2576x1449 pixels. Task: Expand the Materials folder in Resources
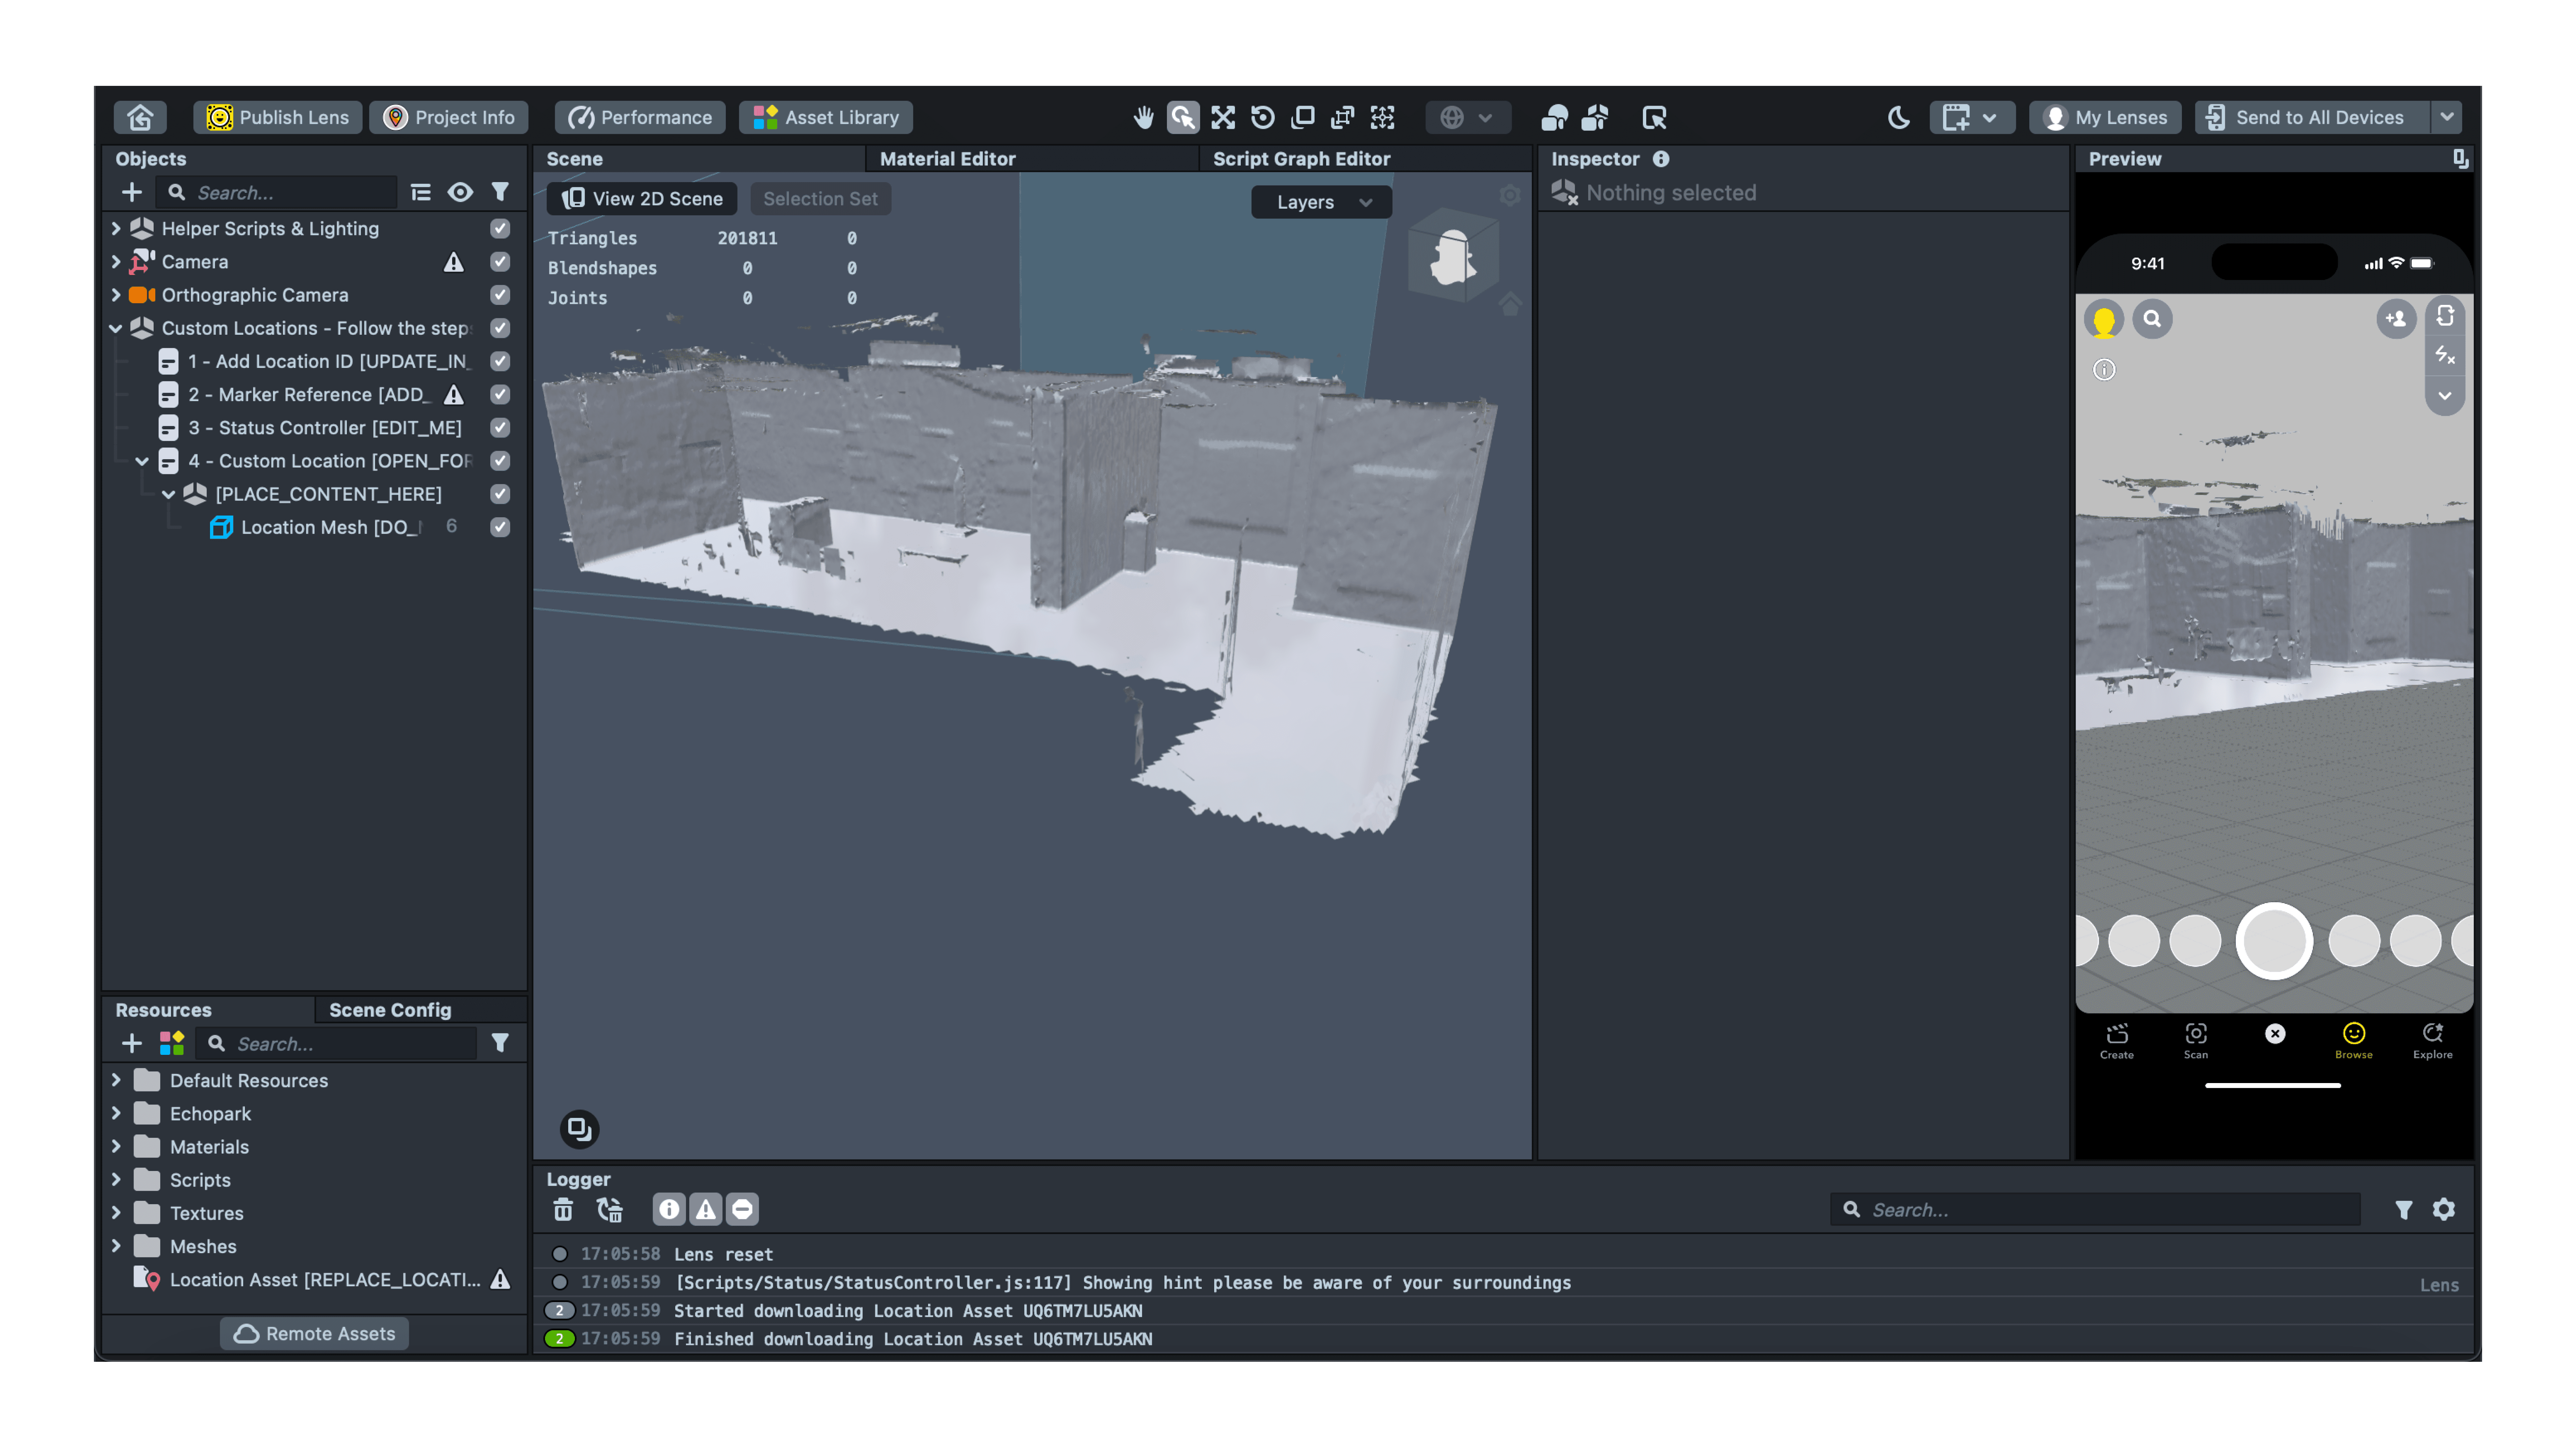(116, 1147)
